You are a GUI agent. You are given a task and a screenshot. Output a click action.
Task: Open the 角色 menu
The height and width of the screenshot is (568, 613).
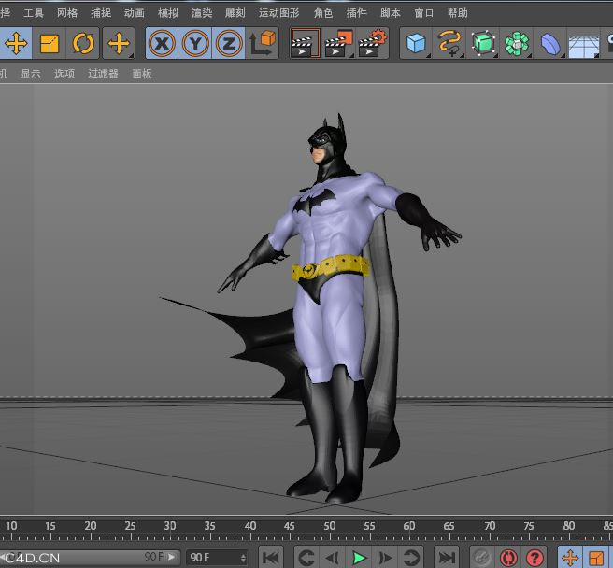point(323,13)
